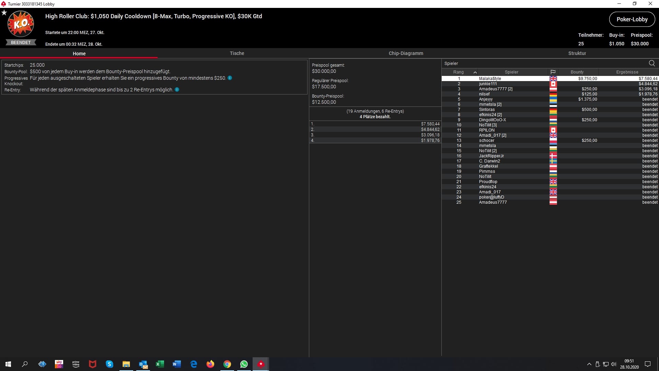Click the flag column header icon
The height and width of the screenshot is (371, 659).
pyautogui.click(x=553, y=72)
